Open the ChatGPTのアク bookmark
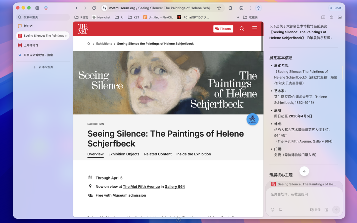The height and width of the screenshot is (223, 357). click(193, 17)
